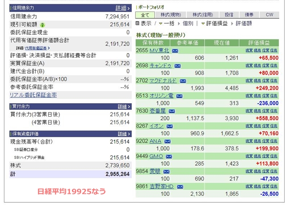Viewport: 286px width, 205px height.
Task: Click the mail icon next to 愛眼
Action: [166, 172]
